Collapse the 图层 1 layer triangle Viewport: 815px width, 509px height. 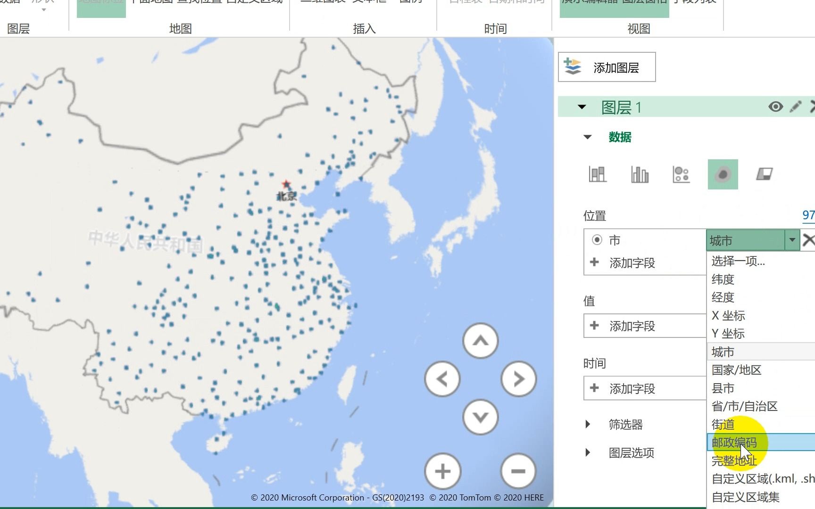[x=582, y=107]
